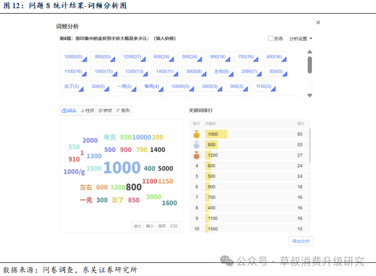
Task: Select the 700(16) keyword tag
Action: point(246,56)
